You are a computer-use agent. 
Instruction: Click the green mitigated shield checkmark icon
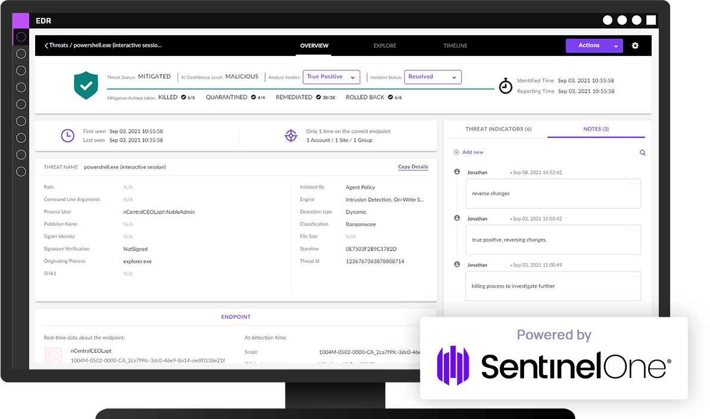[86, 85]
